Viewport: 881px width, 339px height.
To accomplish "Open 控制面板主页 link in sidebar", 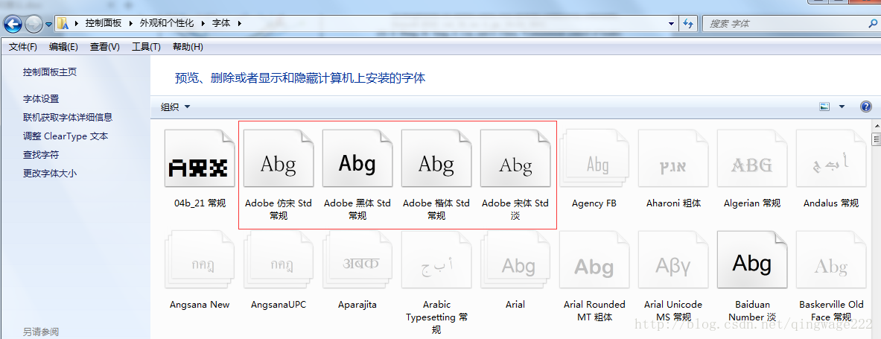I will (50, 72).
